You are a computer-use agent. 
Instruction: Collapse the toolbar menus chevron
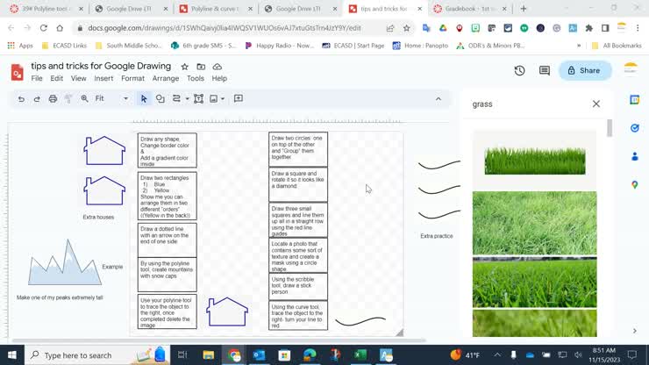click(x=439, y=99)
